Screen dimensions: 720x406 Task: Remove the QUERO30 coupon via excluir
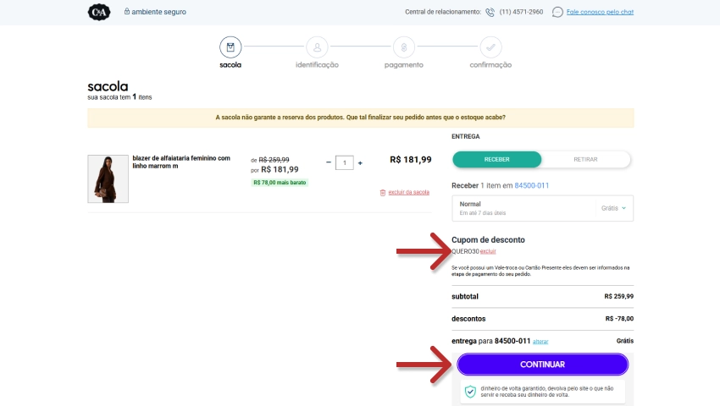[488, 252]
